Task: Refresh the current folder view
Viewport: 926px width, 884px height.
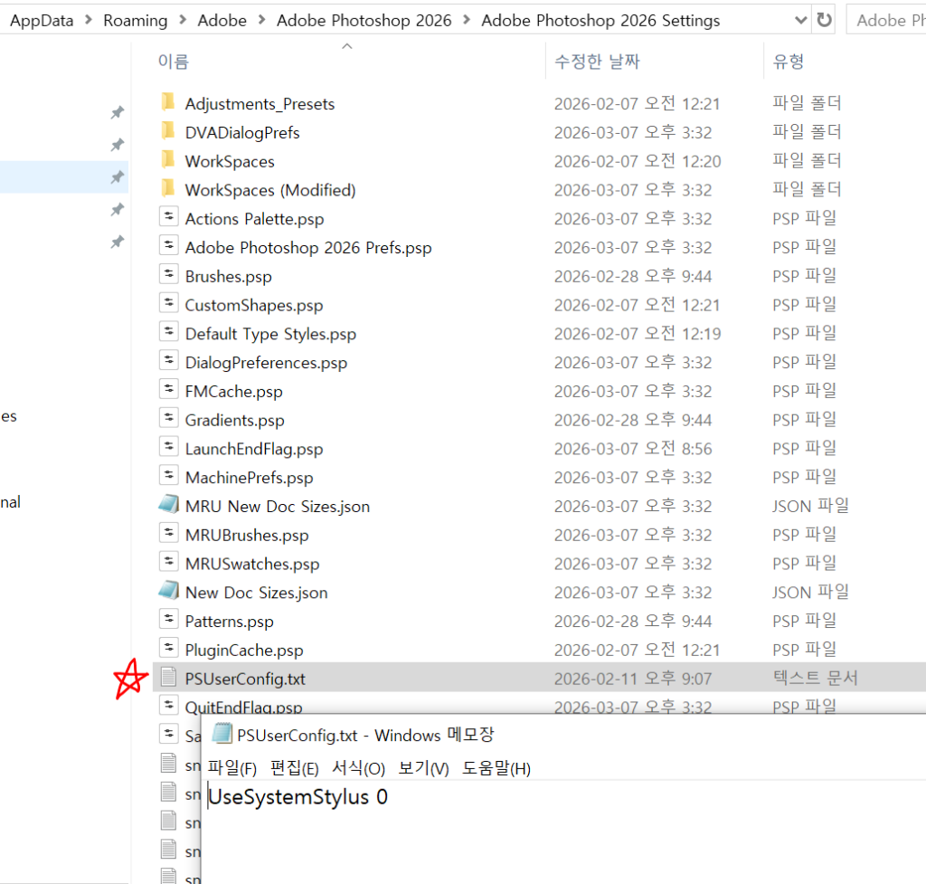Action: pos(825,20)
